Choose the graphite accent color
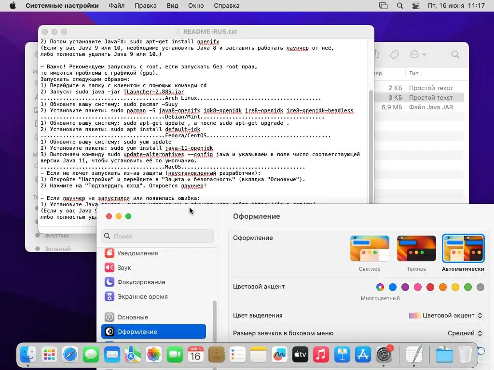This screenshot has height=370, width=494. point(480,287)
